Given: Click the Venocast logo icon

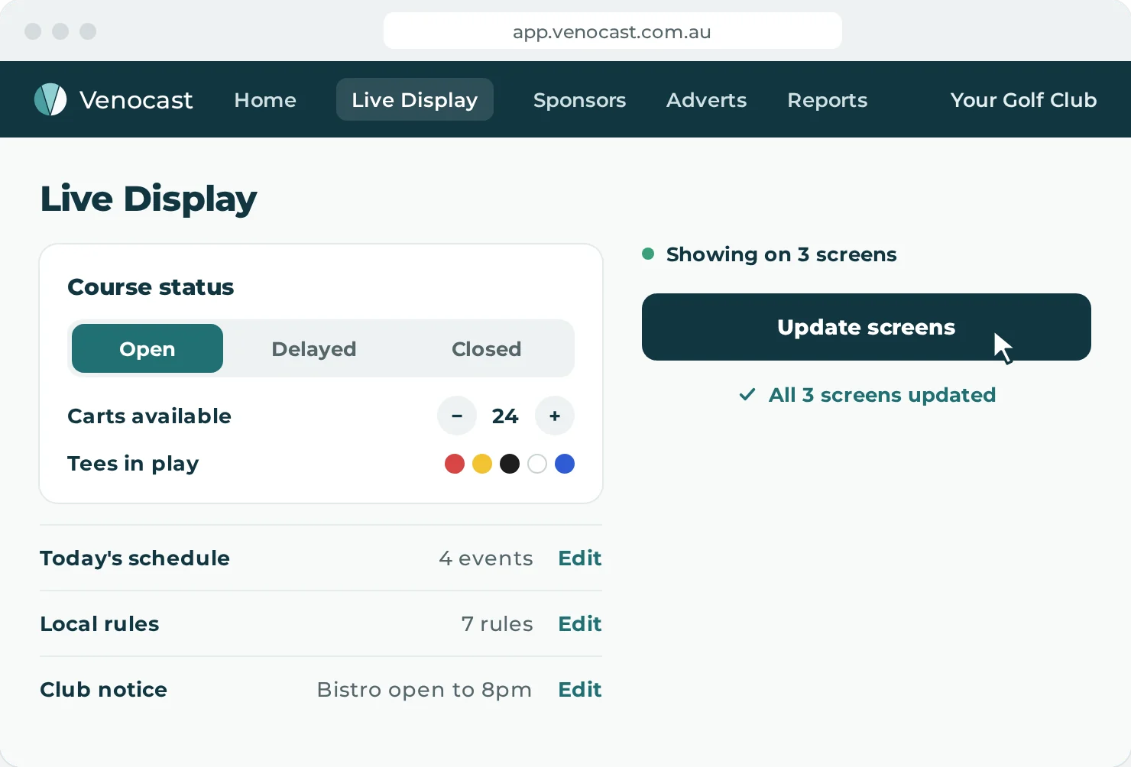Looking at the screenshot, I should [x=50, y=99].
